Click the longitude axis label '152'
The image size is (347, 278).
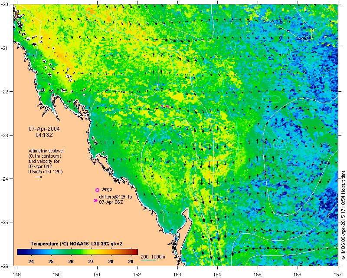point(137,275)
